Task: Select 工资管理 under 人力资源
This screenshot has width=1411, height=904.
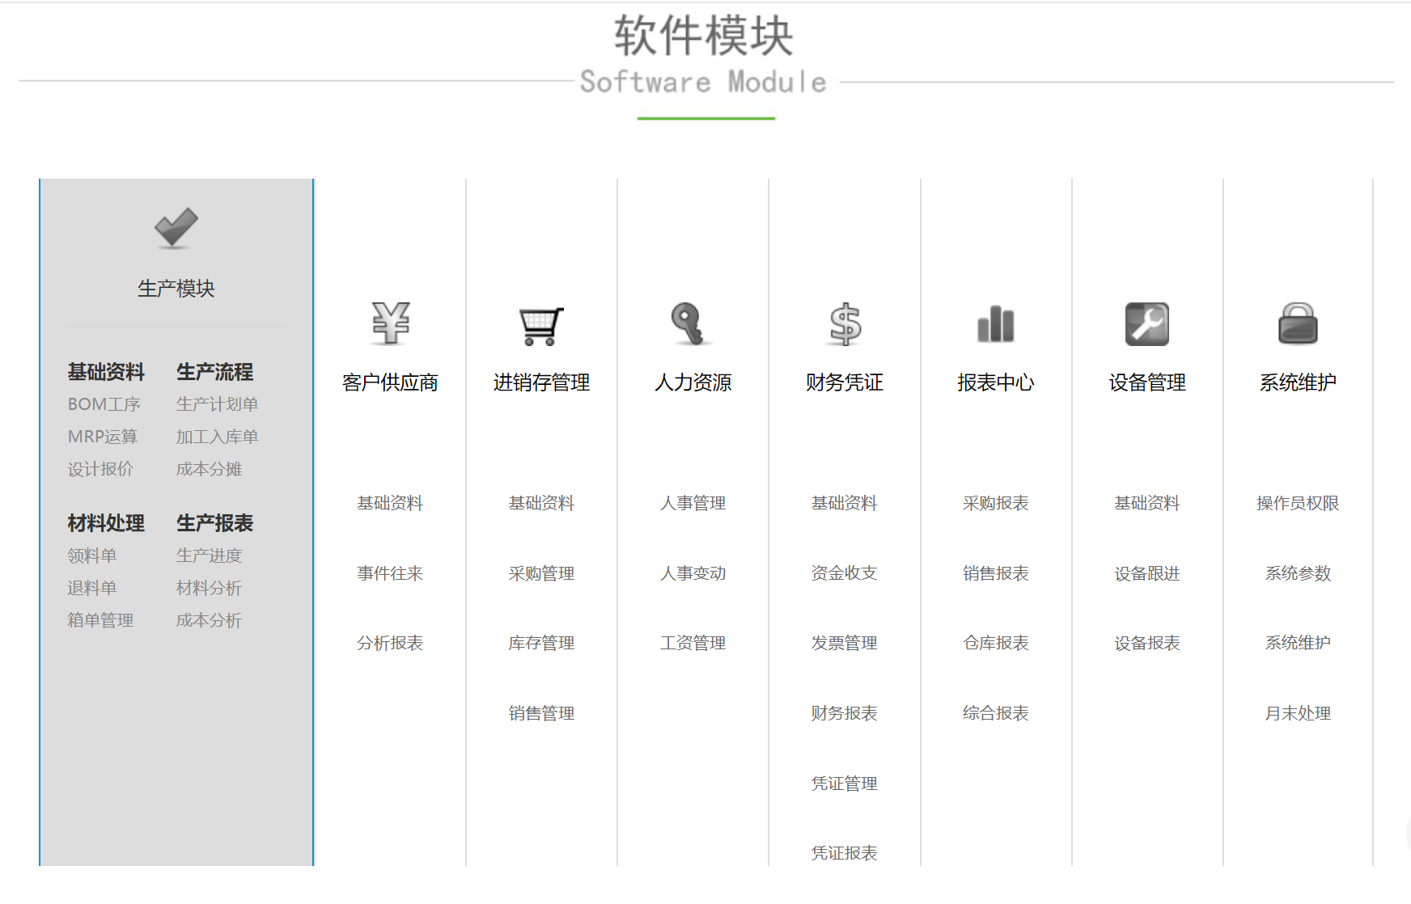Action: point(693,643)
